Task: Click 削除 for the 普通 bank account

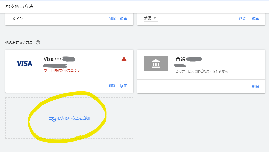Action: click(x=255, y=86)
